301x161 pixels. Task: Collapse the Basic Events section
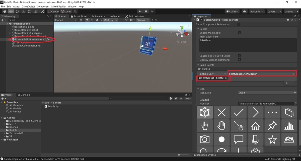coord(198,65)
